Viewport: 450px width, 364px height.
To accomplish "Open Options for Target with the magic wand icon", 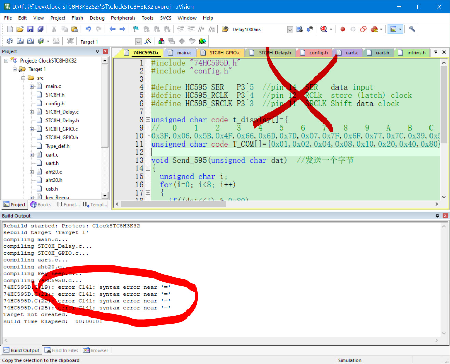I will tap(148, 41).
